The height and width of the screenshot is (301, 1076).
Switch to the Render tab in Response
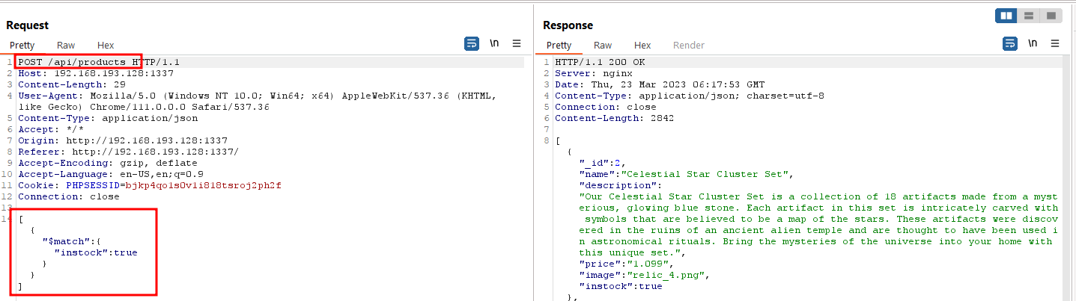688,46
